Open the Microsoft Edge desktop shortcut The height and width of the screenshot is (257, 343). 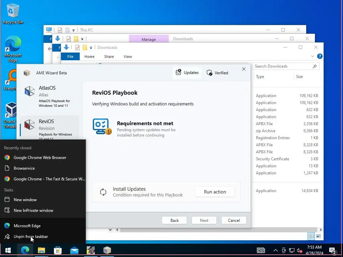13,49
